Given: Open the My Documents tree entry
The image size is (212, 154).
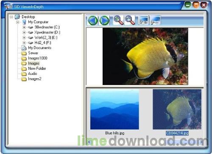Looking at the screenshot, I should [x=40, y=48].
